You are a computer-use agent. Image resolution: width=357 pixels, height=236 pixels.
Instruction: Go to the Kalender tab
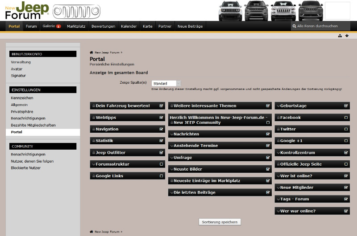pyautogui.click(x=129, y=26)
